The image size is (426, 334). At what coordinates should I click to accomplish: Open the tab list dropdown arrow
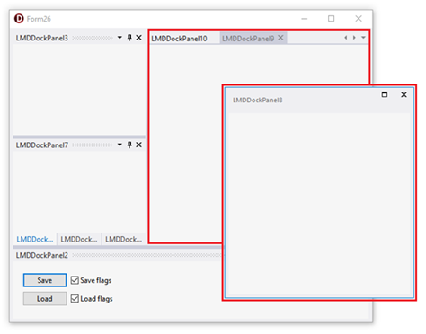[x=363, y=38]
